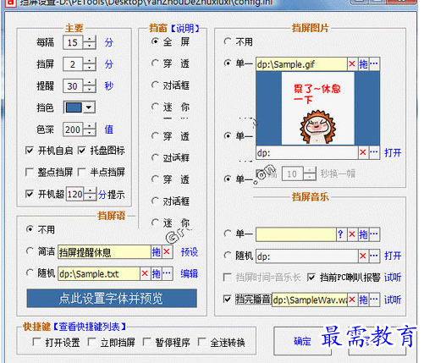The height and width of the screenshot is (363, 424).
Task: Clear the 挡屏提醒休息 text field
Action: click(167, 251)
